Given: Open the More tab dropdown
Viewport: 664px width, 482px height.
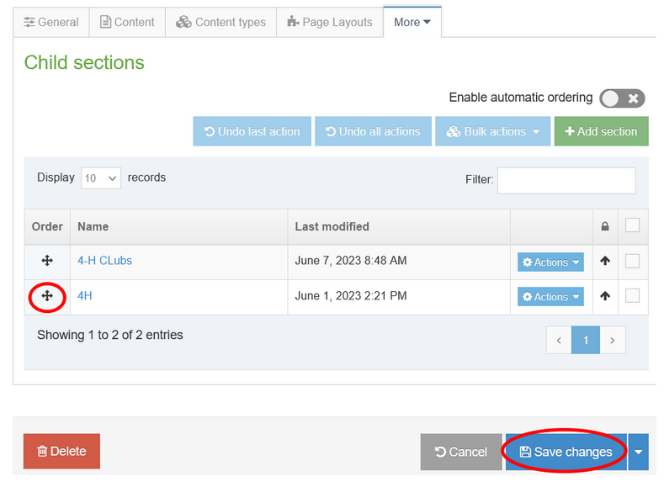Looking at the screenshot, I should (412, 22).
